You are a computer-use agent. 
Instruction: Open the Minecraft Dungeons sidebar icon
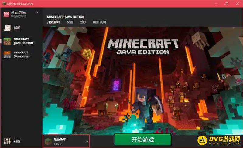[7, 55]
